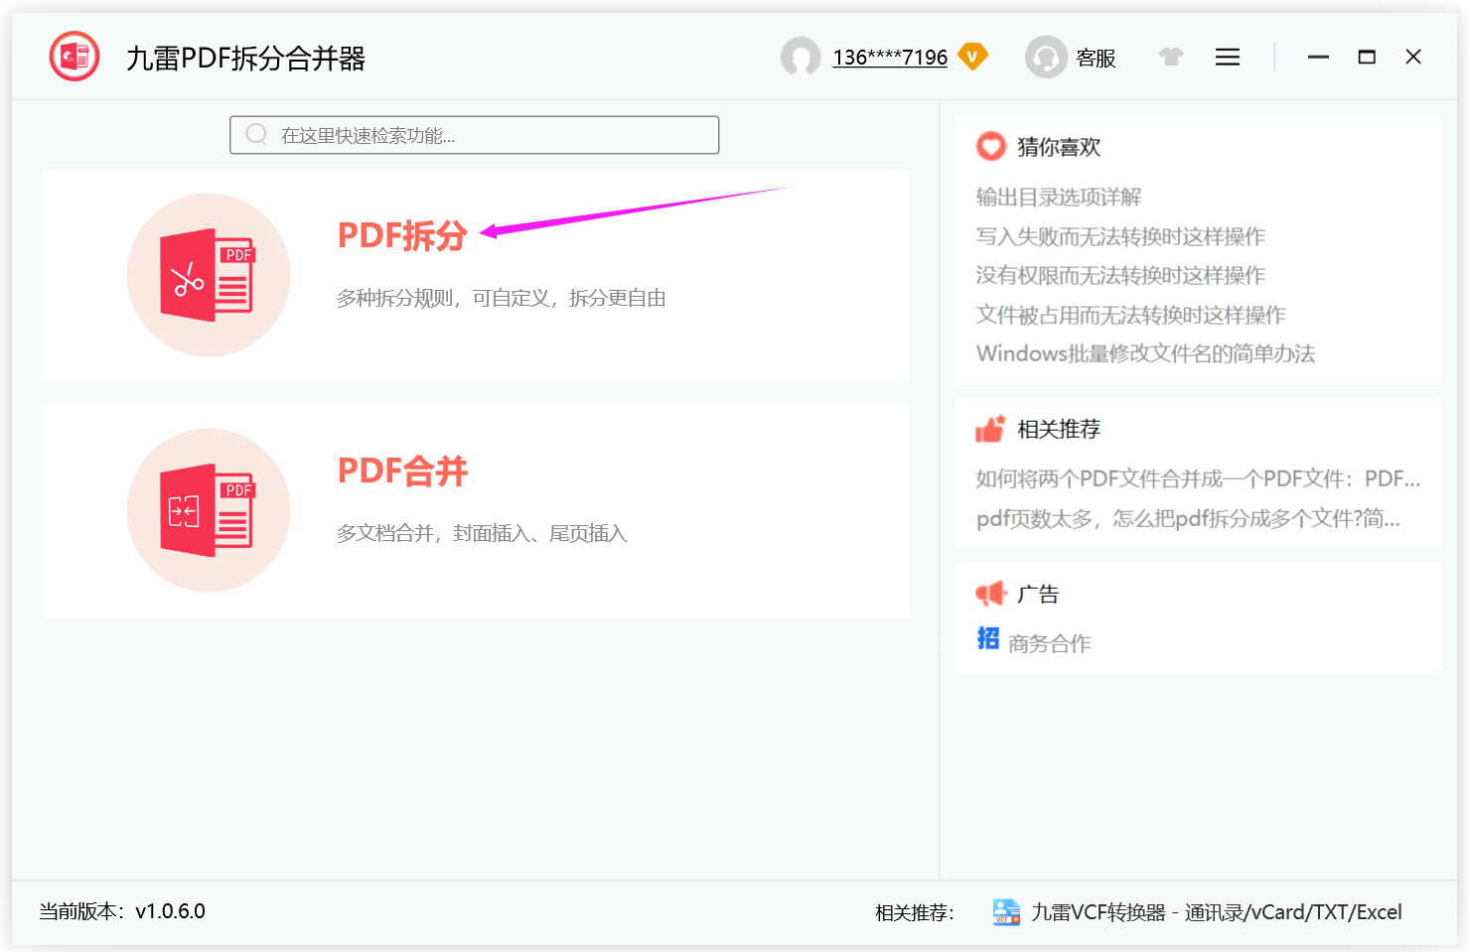Viewport: 1469px width, 952px height.
Task: Click account number 136****7196
Action: [x=890, y=58]
